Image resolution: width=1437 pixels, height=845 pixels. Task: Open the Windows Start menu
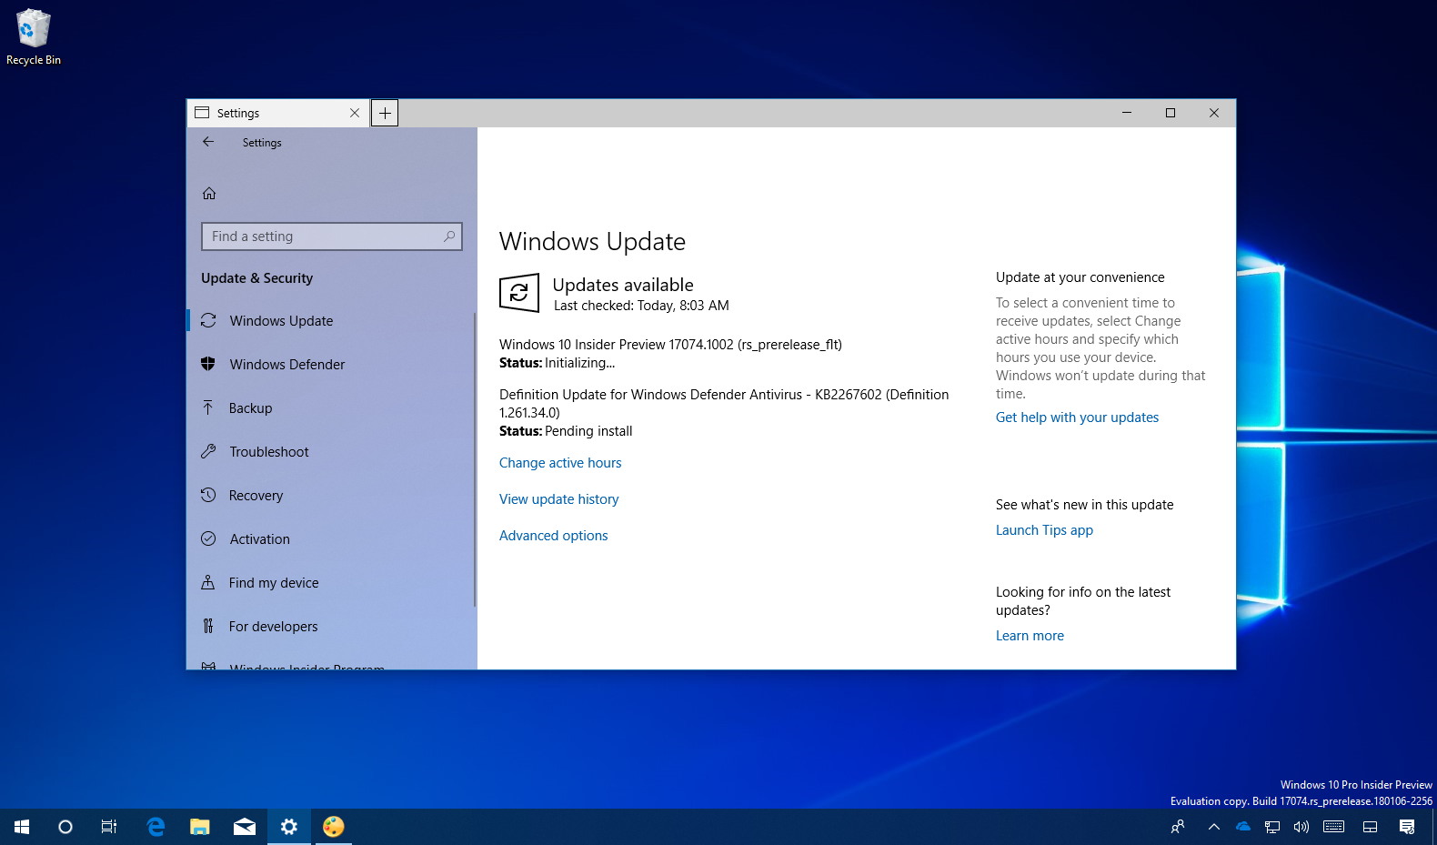[x=22, y=827]
